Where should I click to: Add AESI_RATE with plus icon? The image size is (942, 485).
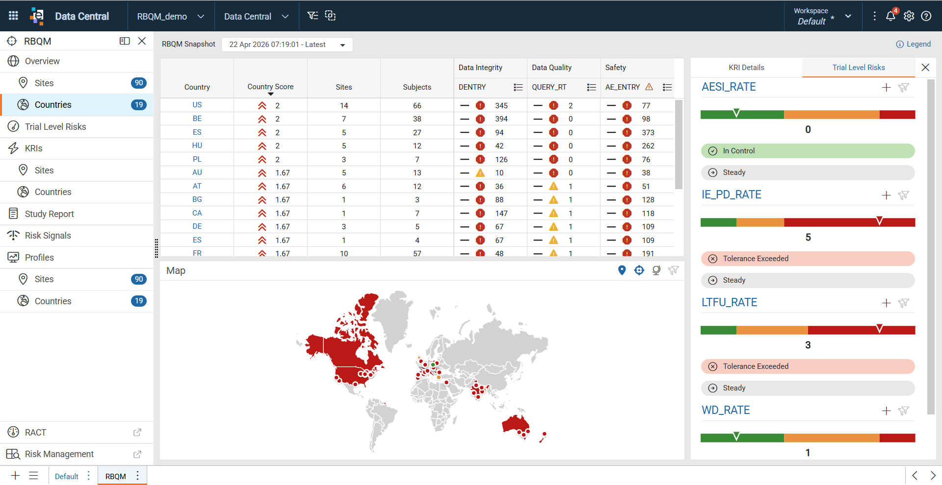[886, 88]
